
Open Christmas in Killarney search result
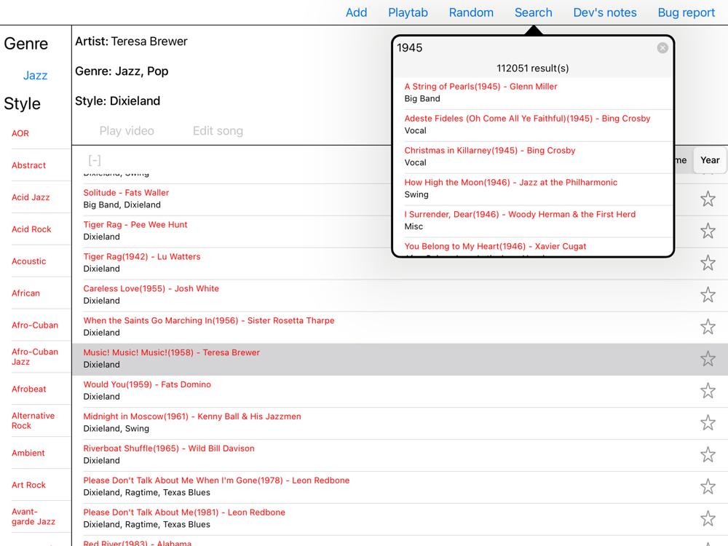[x=533, y=157]
